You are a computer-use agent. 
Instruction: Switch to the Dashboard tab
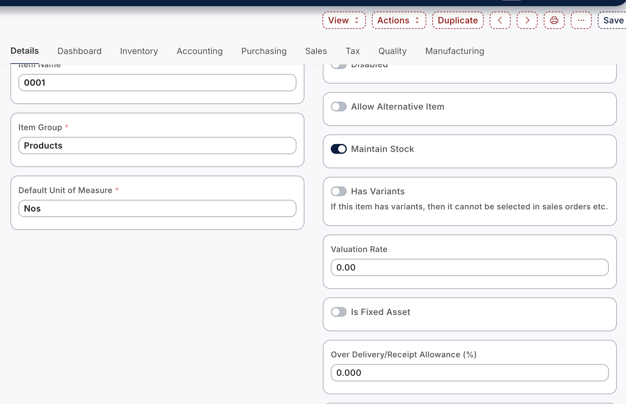(79, 51)
